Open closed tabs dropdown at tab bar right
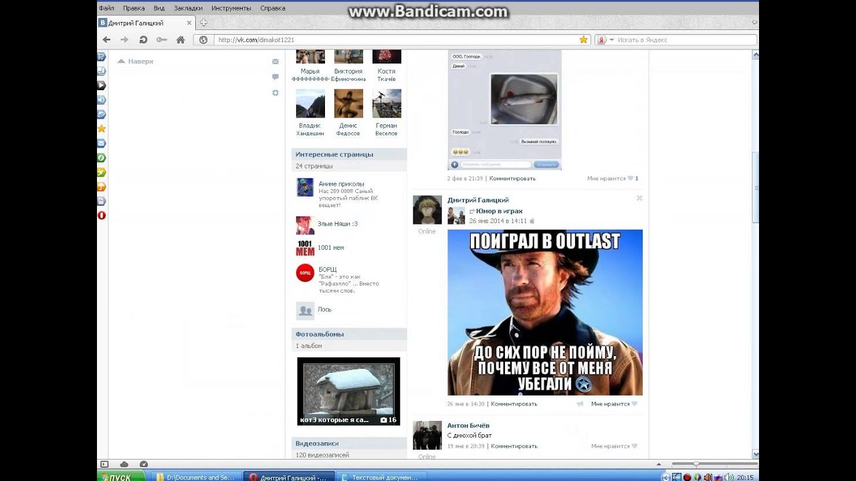Viewport: 856px width, 481px height. coord(754,23)
